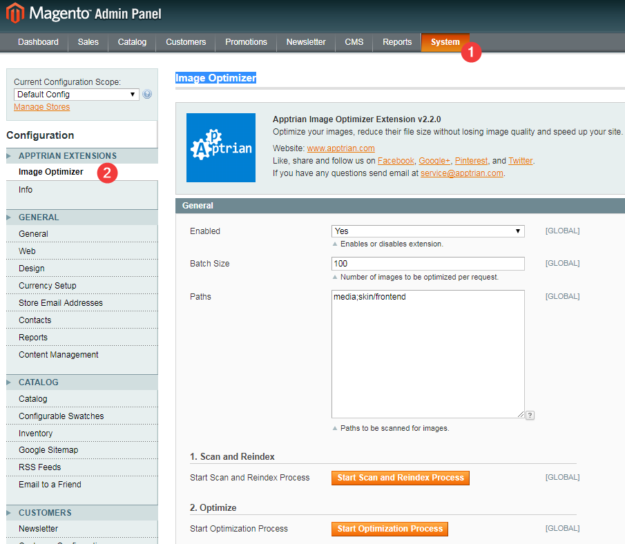Viewport: 625px width, 544px height.
Task: Open the Twitter link
Action: 521,161
